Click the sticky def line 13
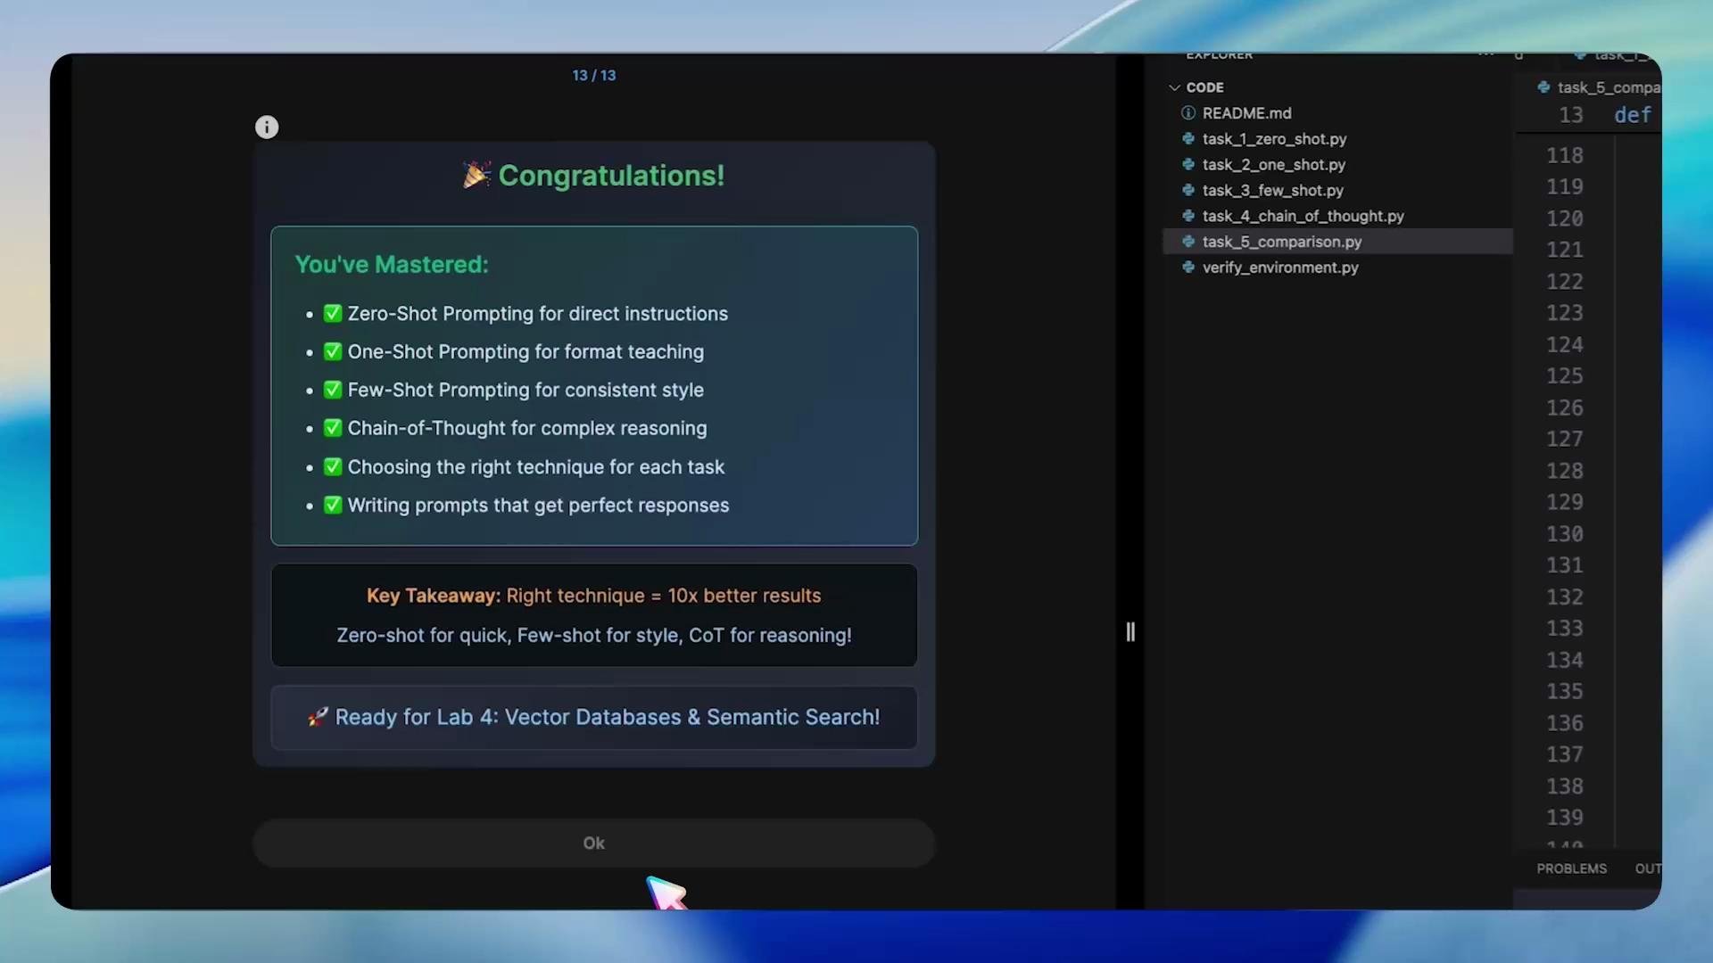1713x963 pixels. (x=1588, y=115)
